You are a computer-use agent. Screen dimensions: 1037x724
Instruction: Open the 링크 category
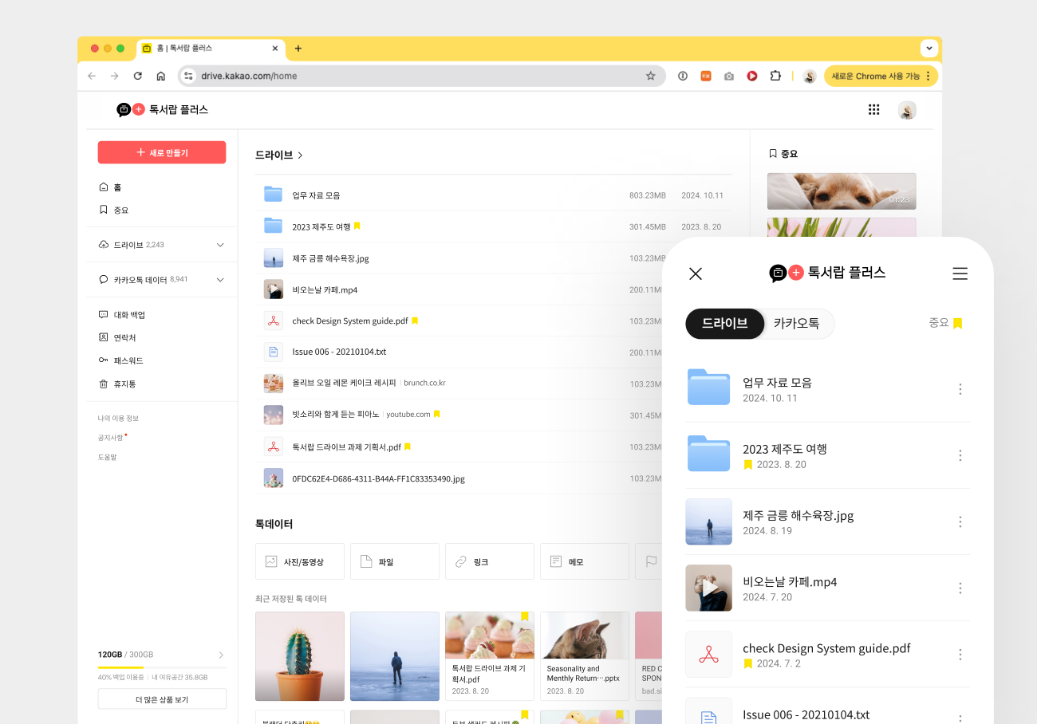[x=490, y=561]
